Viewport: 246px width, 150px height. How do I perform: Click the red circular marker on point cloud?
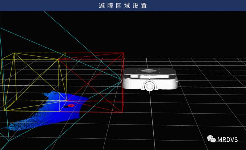(71, 105)
